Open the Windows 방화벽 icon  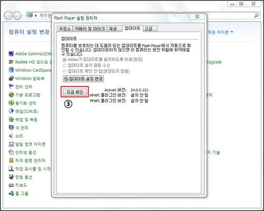click(x=11, y=78)
